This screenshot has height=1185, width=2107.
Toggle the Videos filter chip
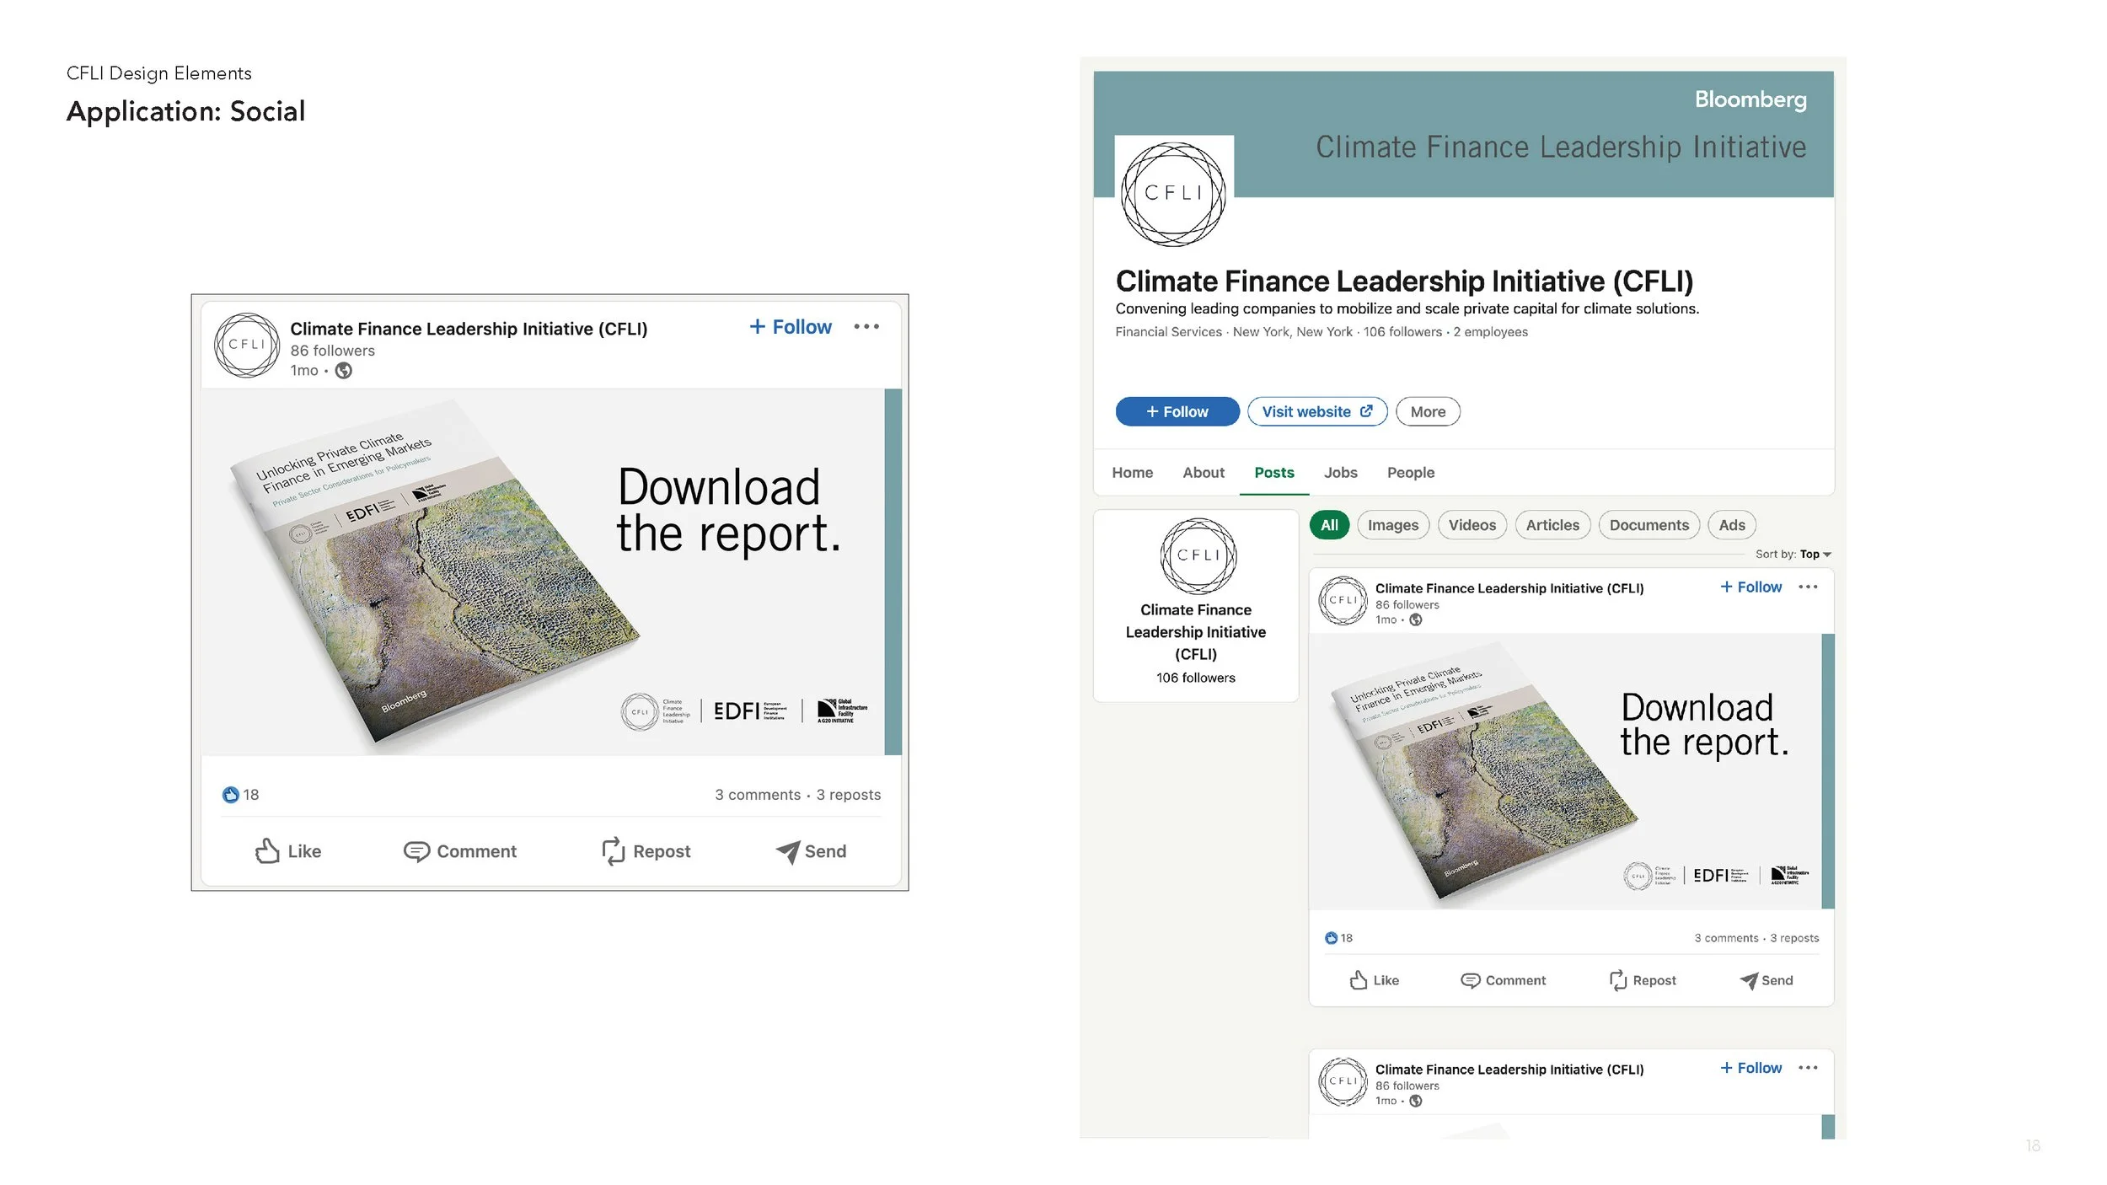coord(1472,525)
